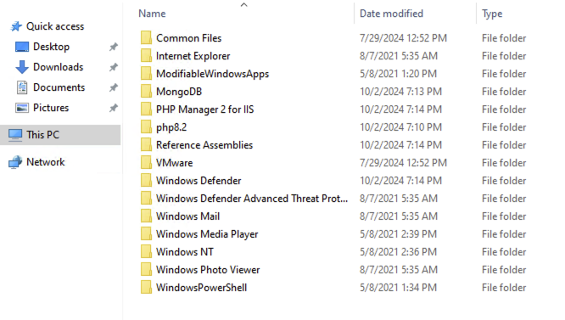Select the php8.2 folder name
565x320 pixels.
pos(171,127)
